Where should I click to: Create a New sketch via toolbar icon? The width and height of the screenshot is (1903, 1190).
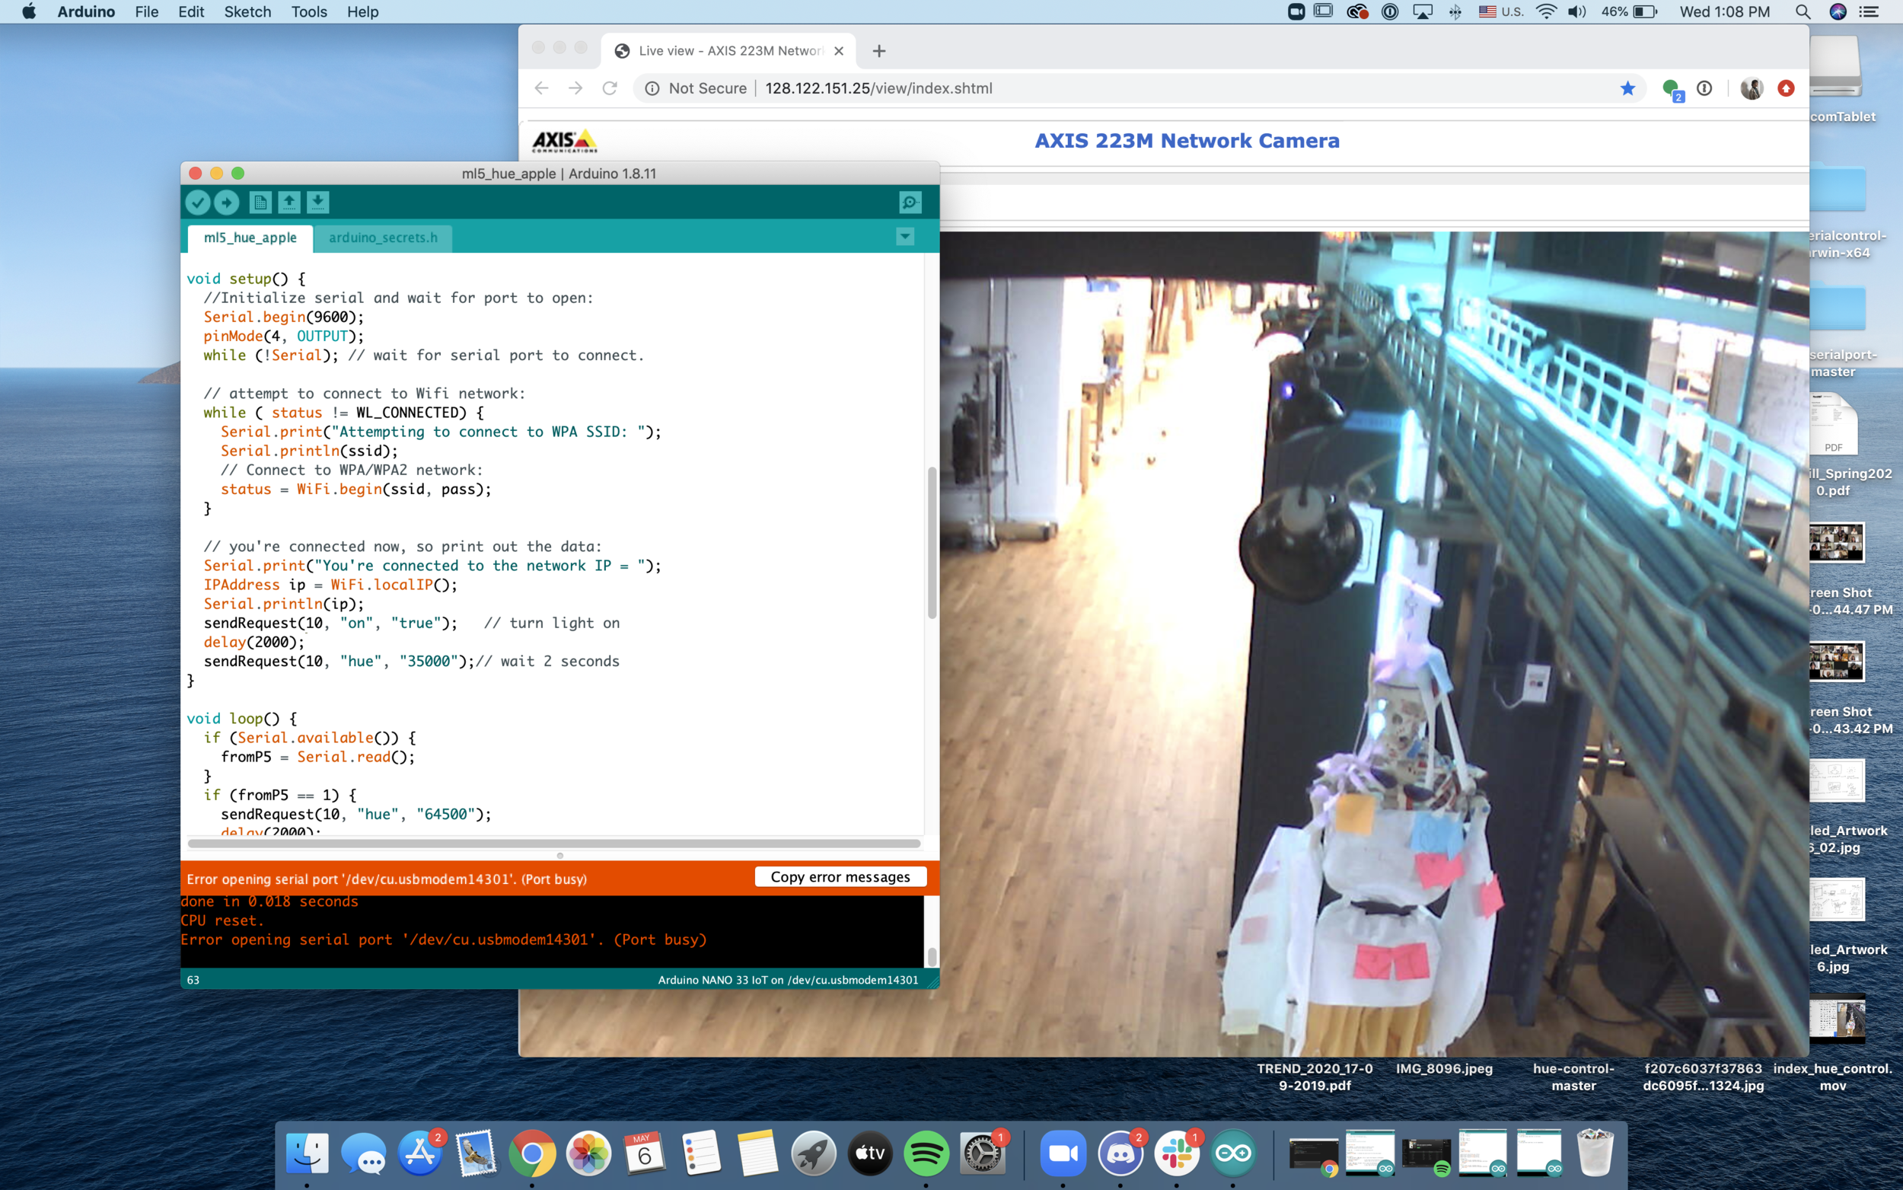coord(260,203)
